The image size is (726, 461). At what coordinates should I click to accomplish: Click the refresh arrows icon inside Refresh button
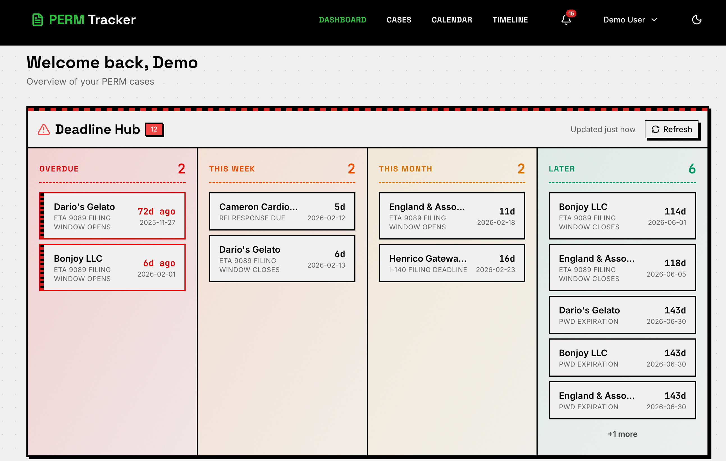point(655,129)
